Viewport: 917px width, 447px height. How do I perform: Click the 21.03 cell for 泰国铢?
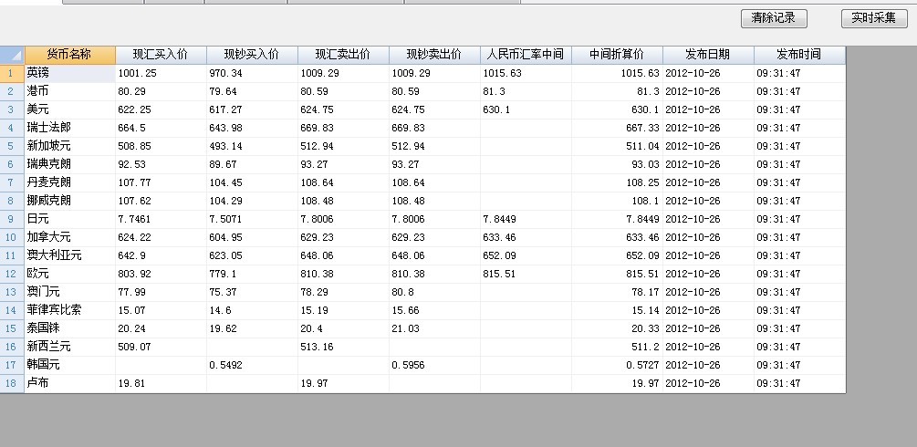[x=434, y=328]
